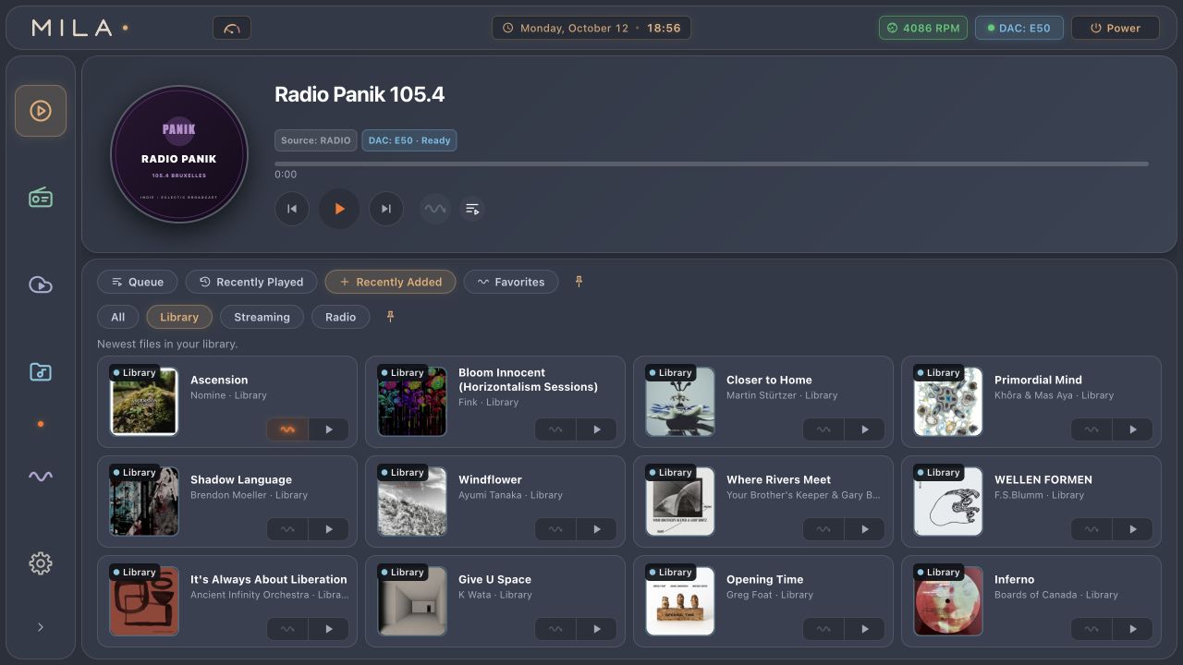Viewport: 1183px width, 665px height.
Task: Switch to the Queue tab
Action: pos(137,282)
